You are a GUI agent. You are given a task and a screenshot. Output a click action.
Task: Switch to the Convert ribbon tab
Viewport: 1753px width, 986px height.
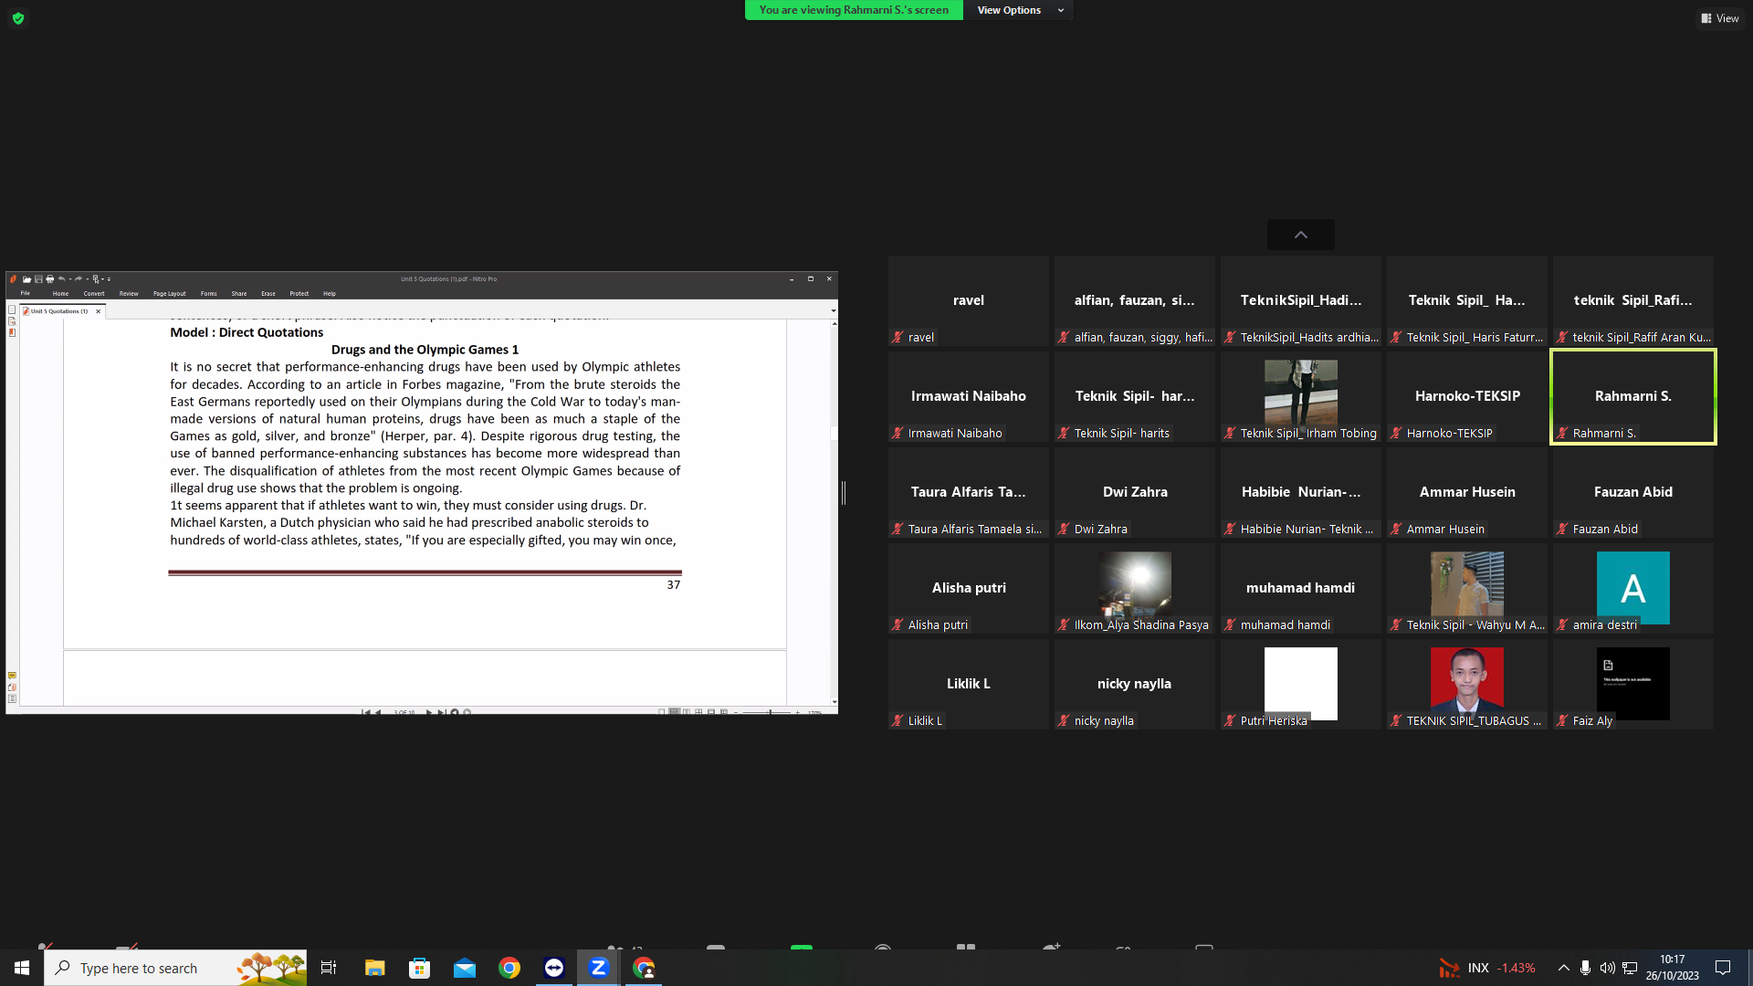click(94, 294)
